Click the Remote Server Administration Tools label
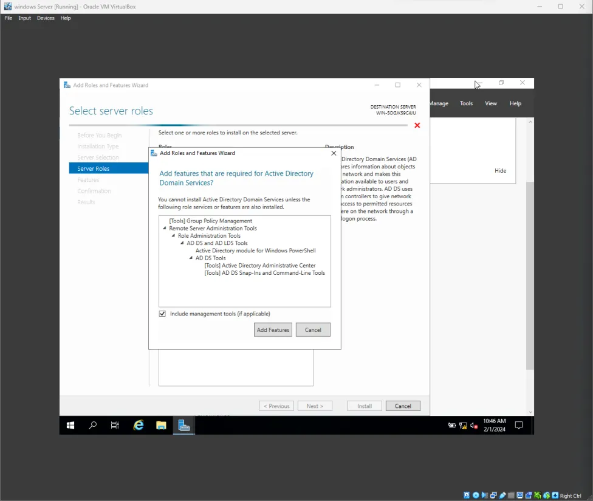The width and height of the screenshot is (593, 501). (x=213, y=228)
